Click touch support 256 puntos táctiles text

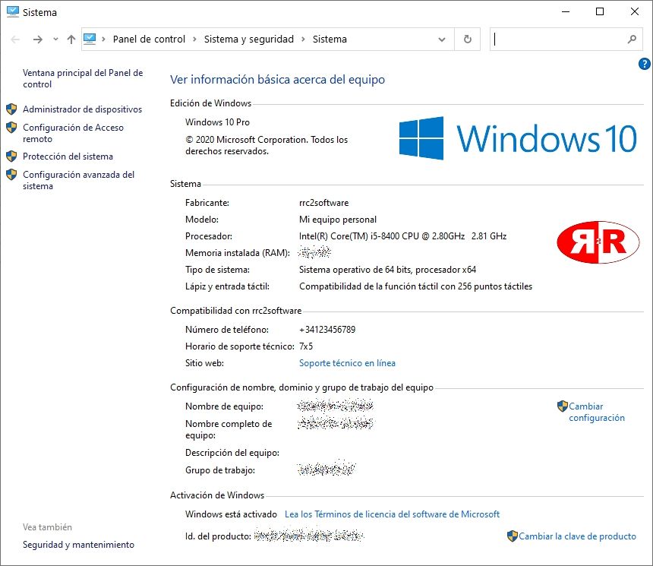[415, 286]
